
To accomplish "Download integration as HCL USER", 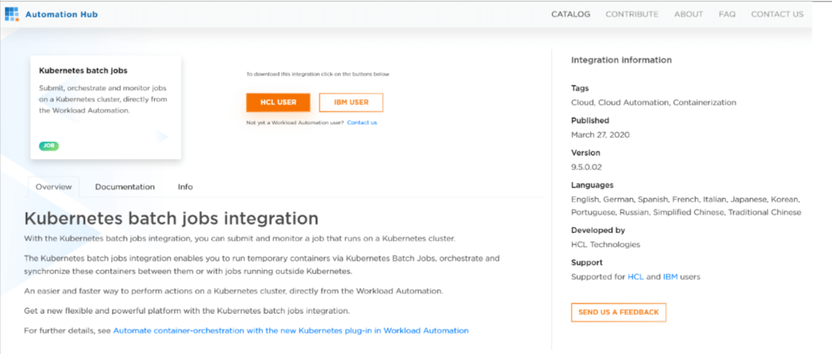I will 278,102.
